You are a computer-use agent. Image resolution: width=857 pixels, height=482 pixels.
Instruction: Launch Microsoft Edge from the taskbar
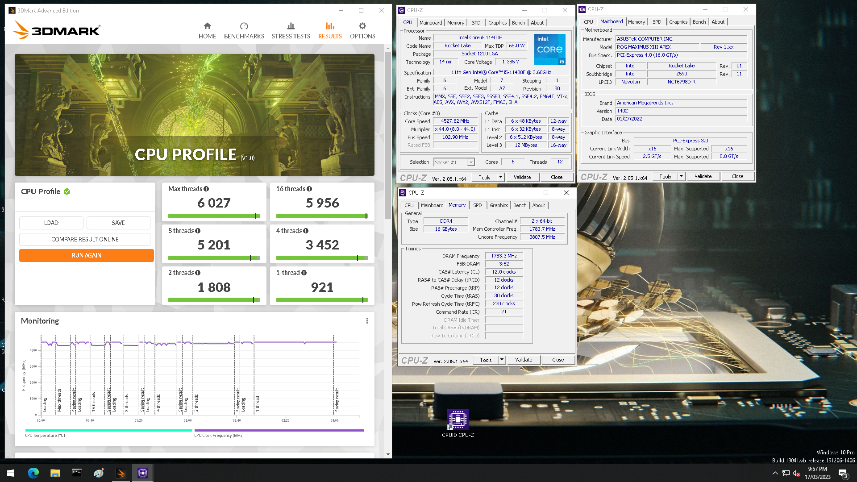click(33, 473)
